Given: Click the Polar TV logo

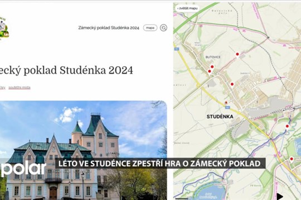Looking at the screenshot, I should [x=23, y=168].
